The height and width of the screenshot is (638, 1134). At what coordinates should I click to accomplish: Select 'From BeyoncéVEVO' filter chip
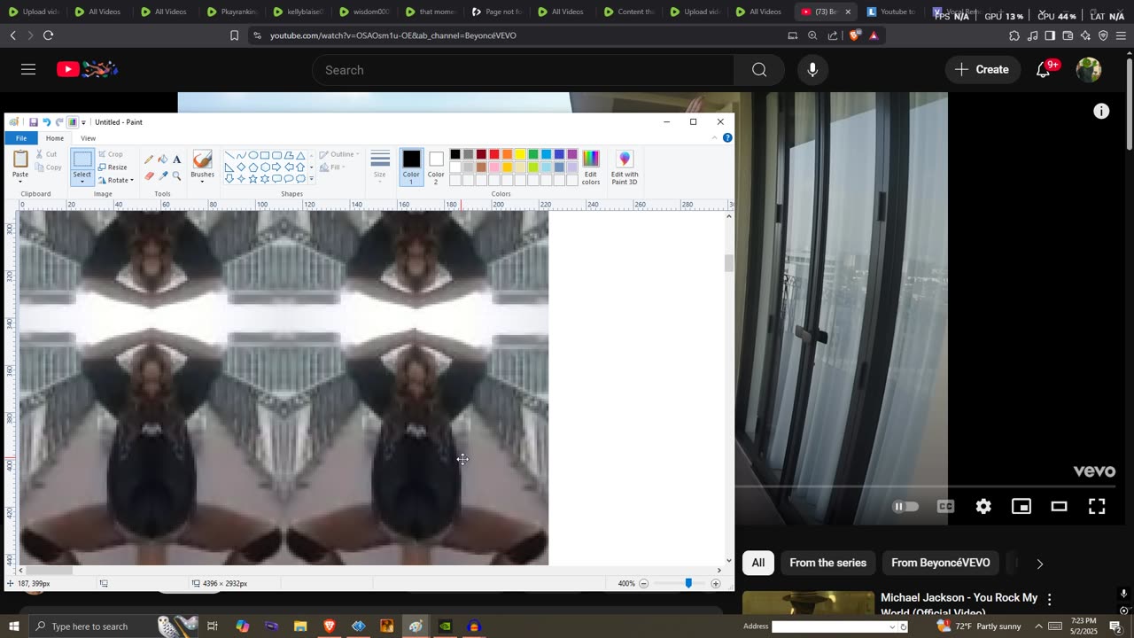click(x=940, y=563)
